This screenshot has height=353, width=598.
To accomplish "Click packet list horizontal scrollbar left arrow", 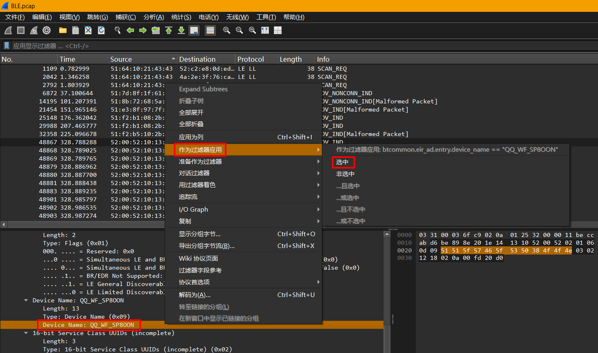I will 4,224.
